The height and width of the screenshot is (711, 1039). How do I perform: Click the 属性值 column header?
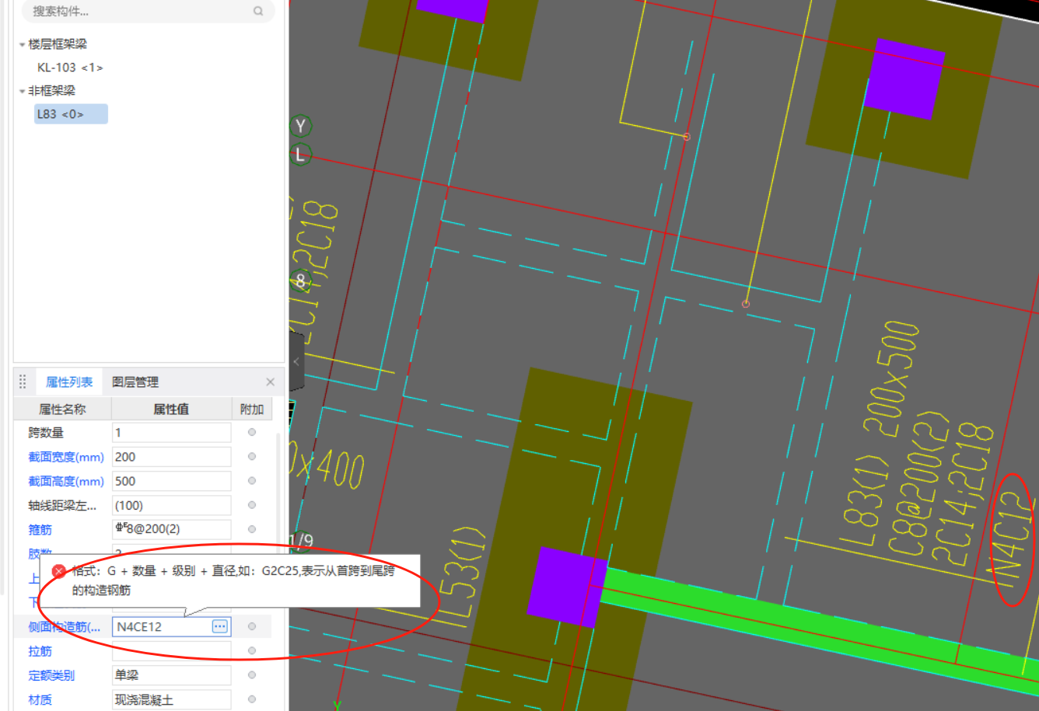click(171, 409)
